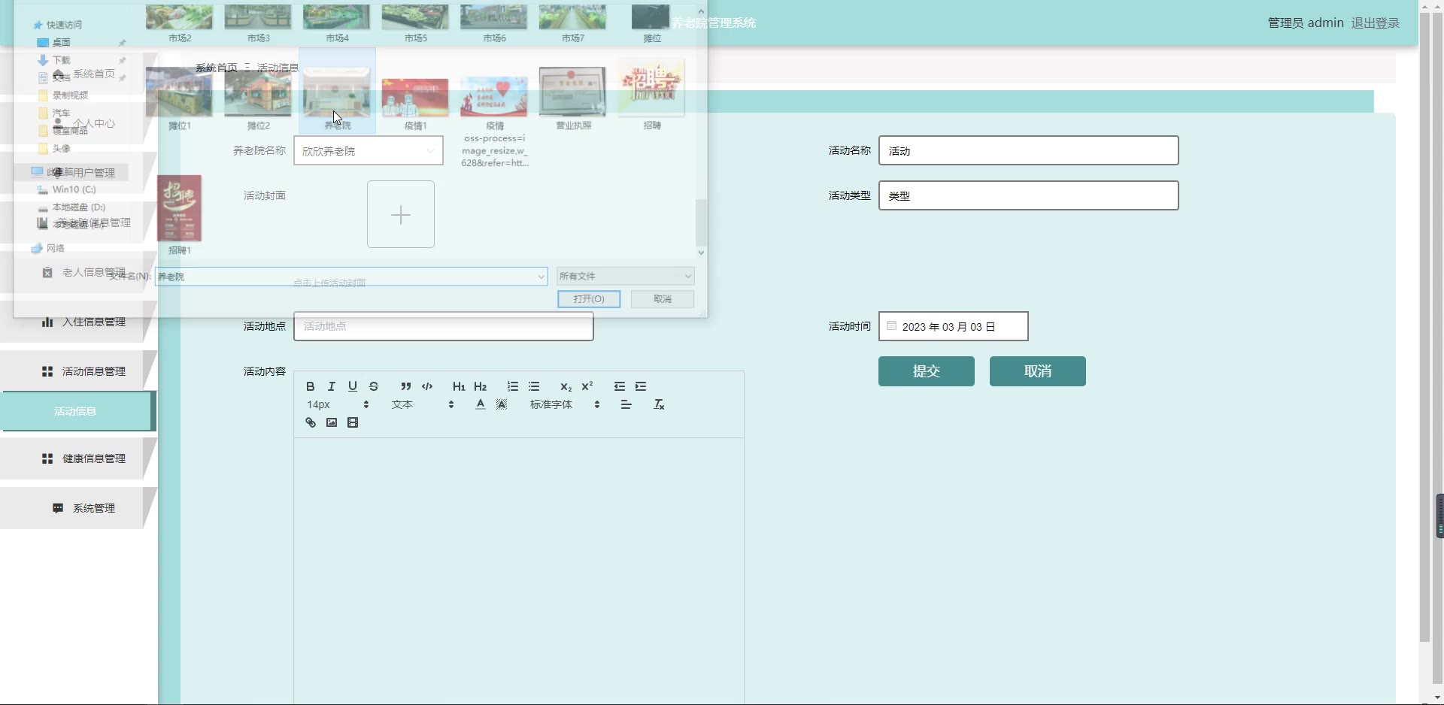Viewport: 1444px width, 705px height.
Task: Select 桌面 in the dialog navigation pane
Action: click(x=62, y=43)
